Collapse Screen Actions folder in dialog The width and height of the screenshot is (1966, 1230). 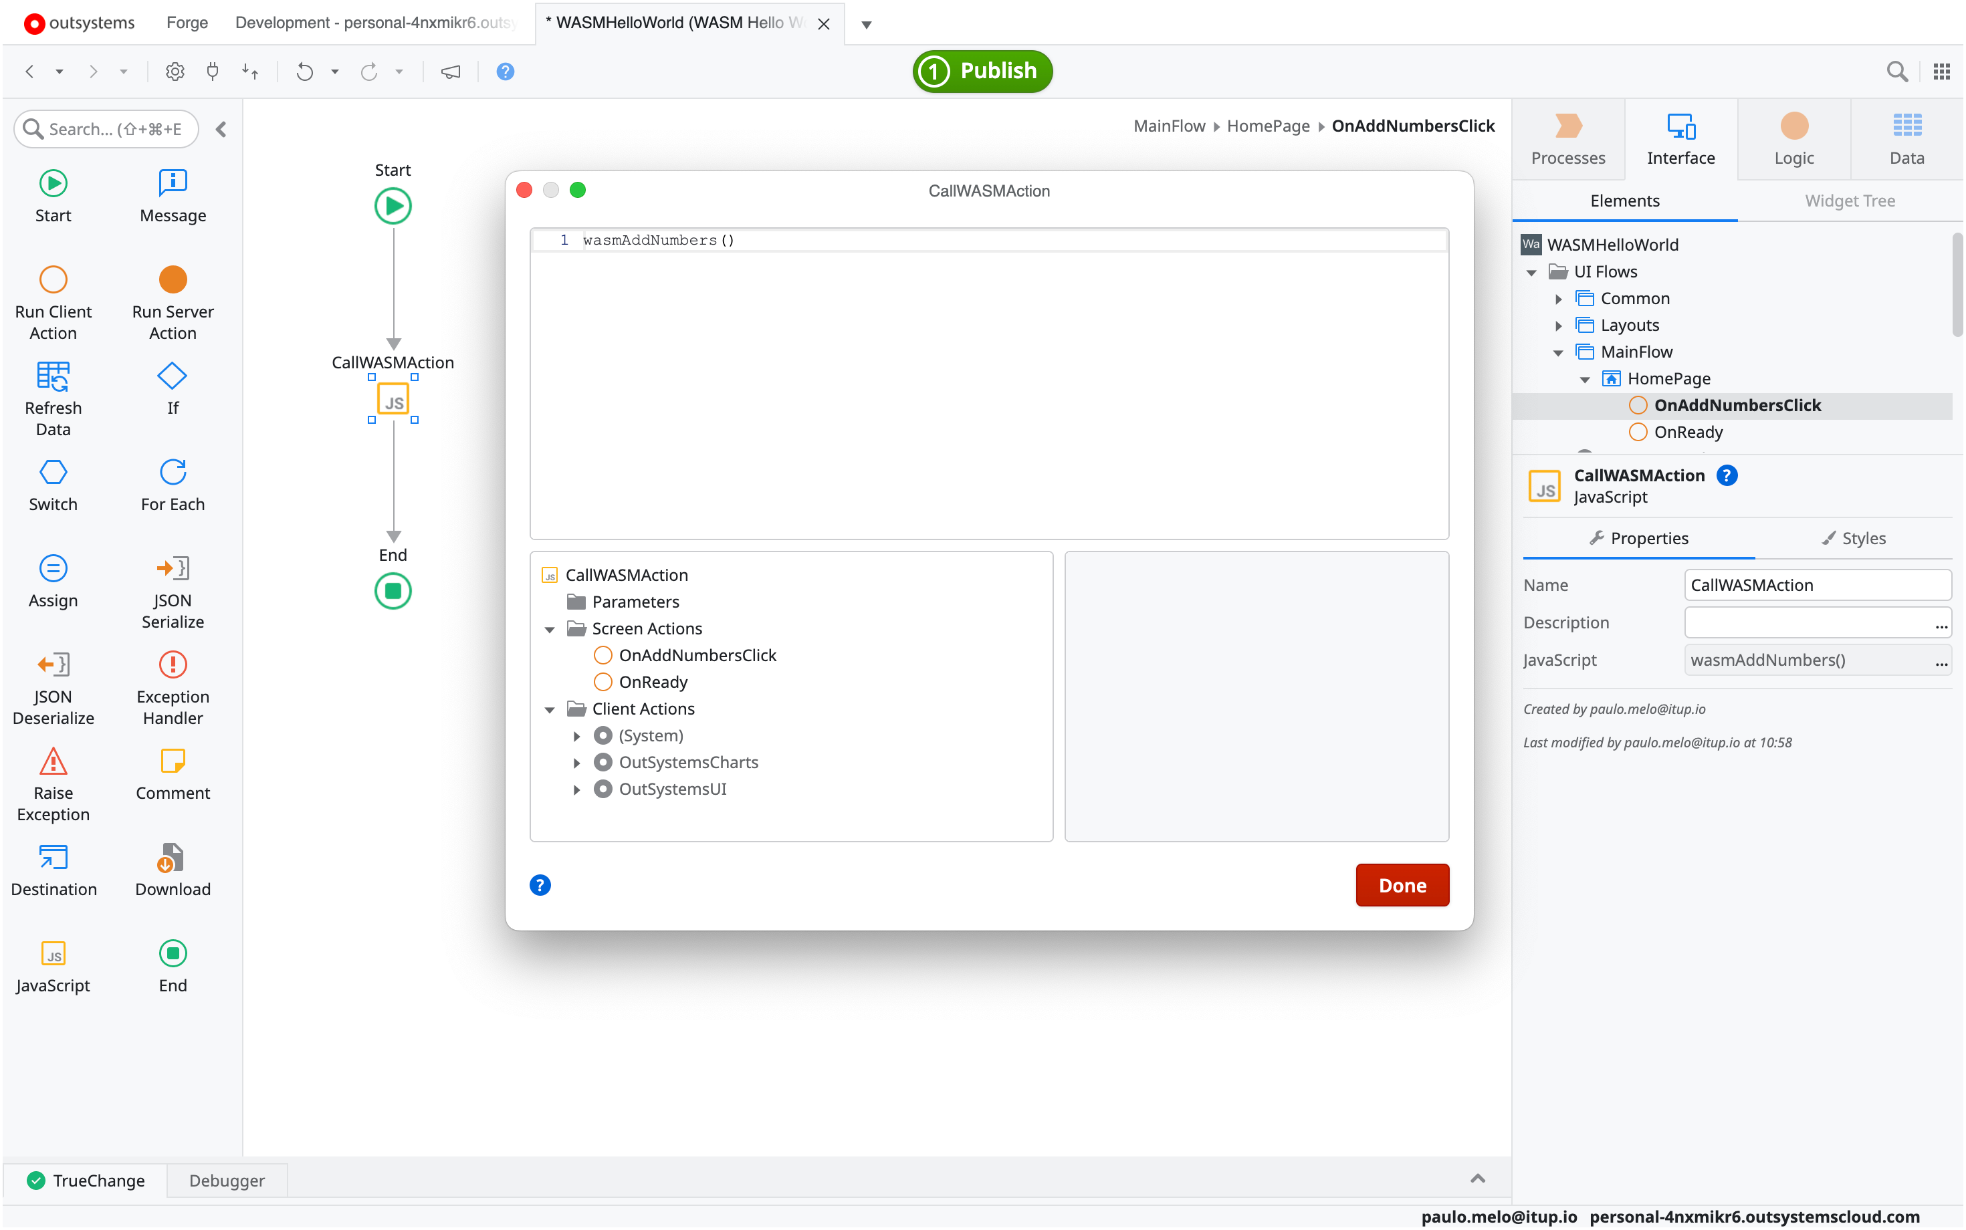pyautogui.click(x=550, y=630)
